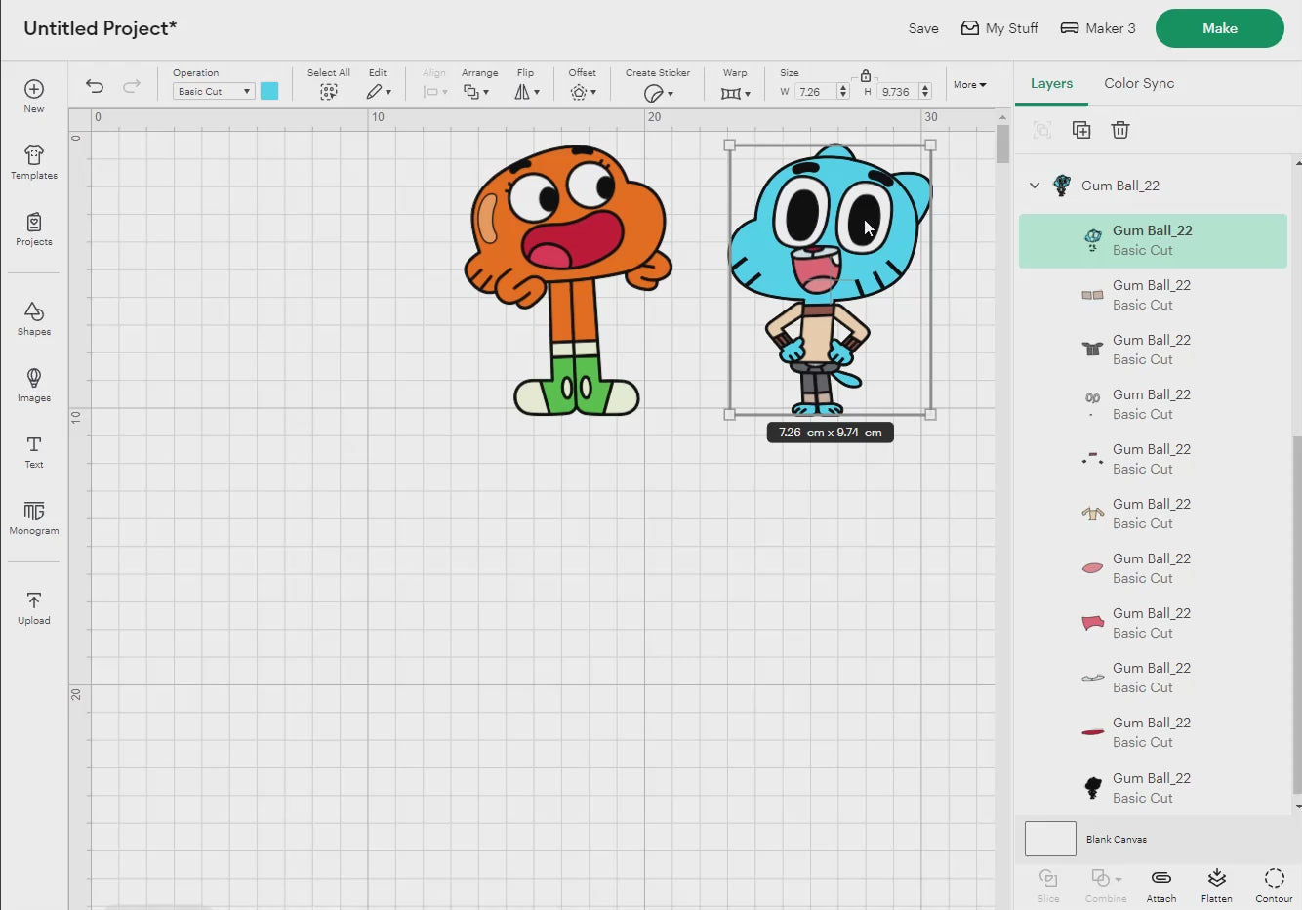
Task: Click the Width input field
Action: 815,92
